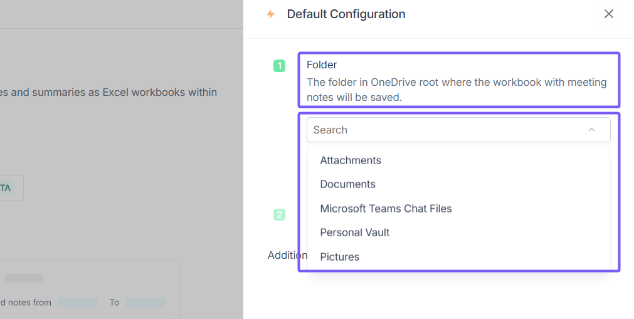Click the Excel workbooks description text
Screen dimensions: 634x319
(110, 92)
